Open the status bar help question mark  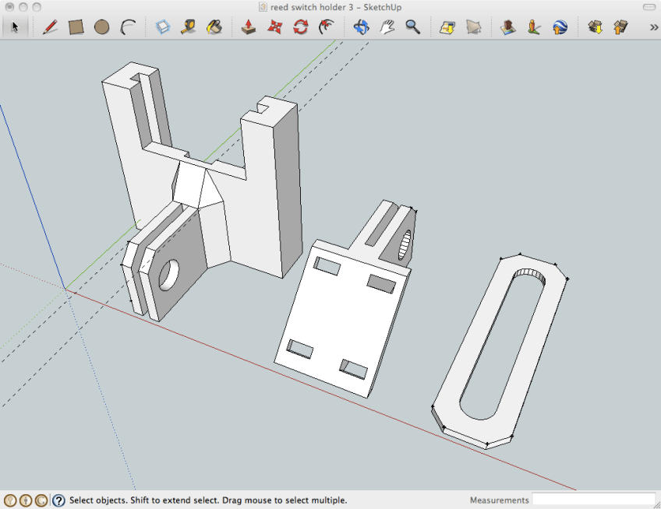[x=58, y=500]
